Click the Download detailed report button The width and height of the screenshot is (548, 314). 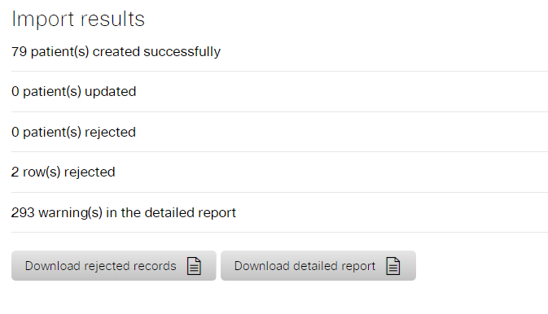[318, 265]
